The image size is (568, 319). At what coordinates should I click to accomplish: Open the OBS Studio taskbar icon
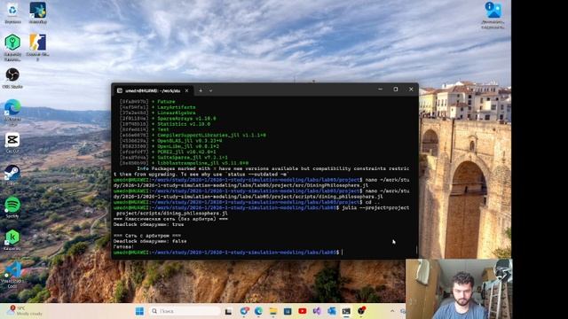(361, 311)
